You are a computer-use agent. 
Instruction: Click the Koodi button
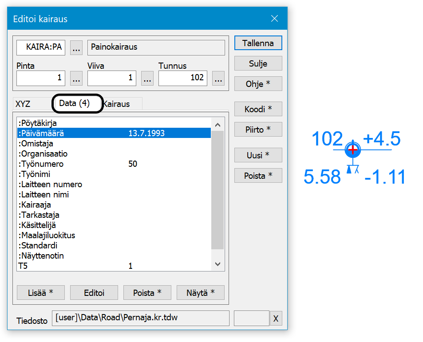pos(258,109)
